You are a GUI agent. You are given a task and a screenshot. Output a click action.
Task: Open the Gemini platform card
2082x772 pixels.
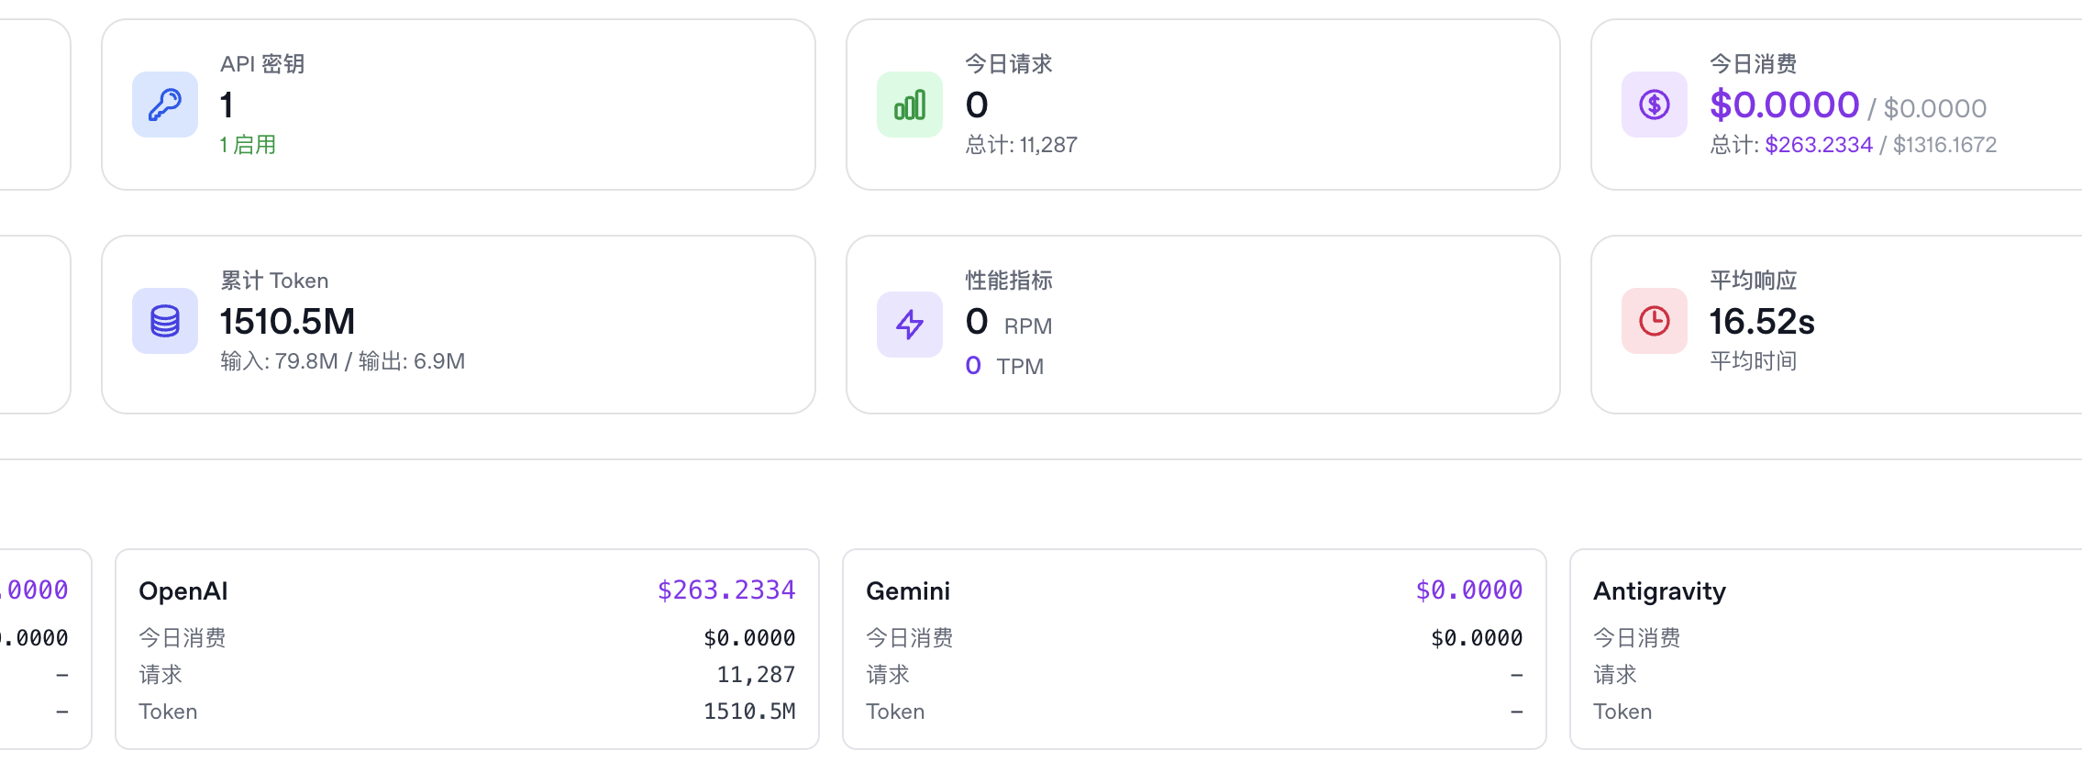tap(1194, 649)
